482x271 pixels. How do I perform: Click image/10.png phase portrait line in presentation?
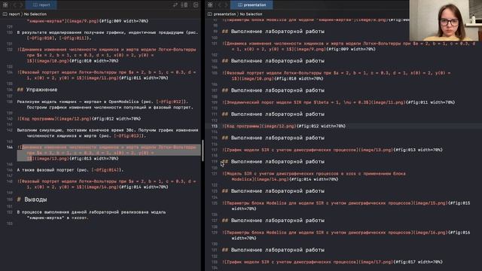337,75
